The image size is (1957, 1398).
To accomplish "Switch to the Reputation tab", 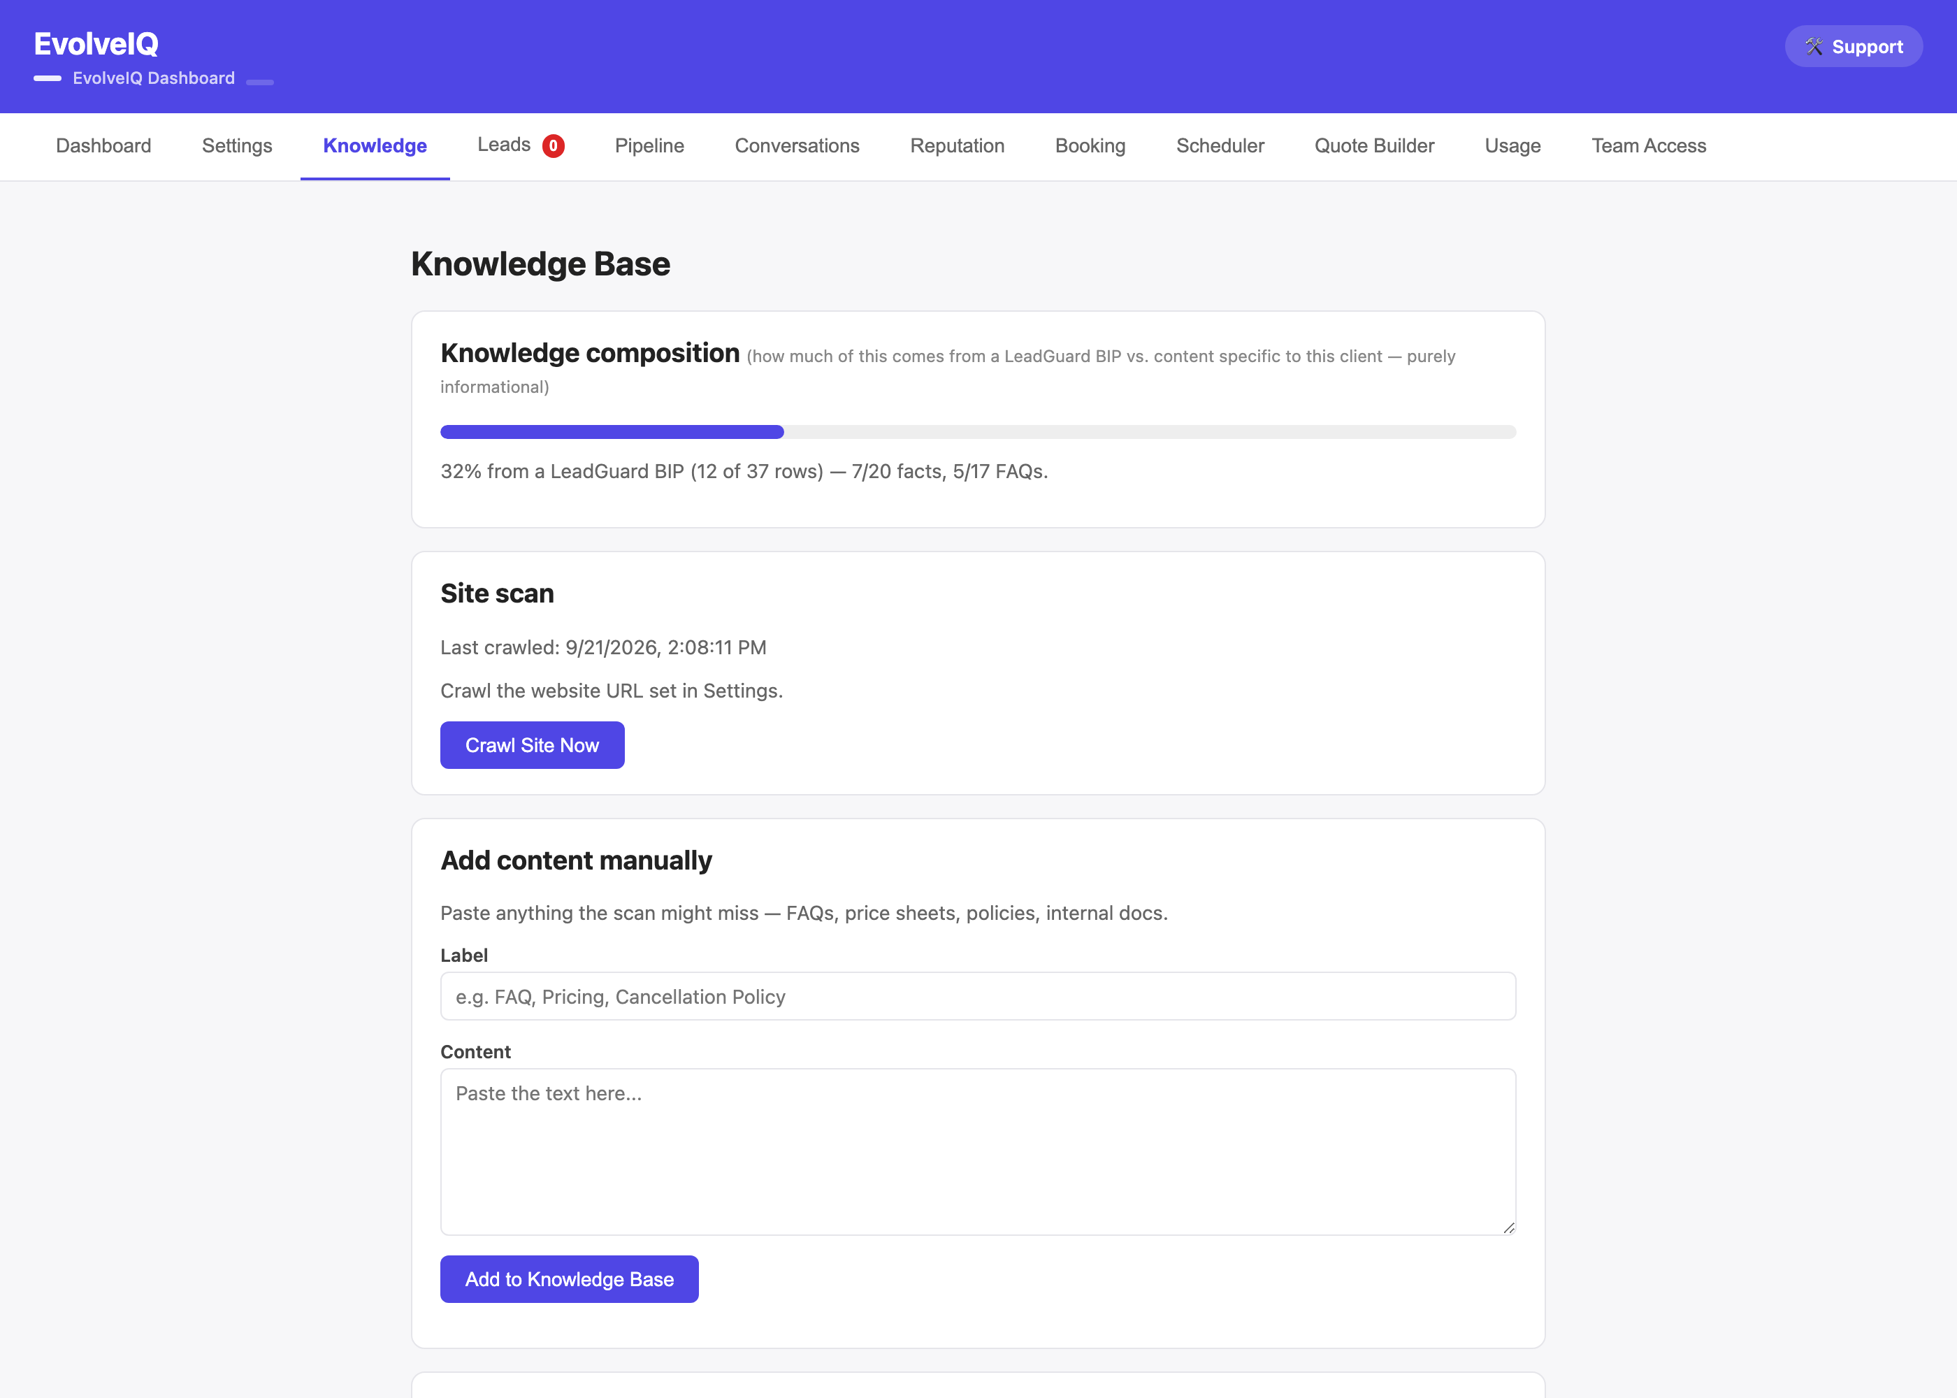I will click(957, 146).
